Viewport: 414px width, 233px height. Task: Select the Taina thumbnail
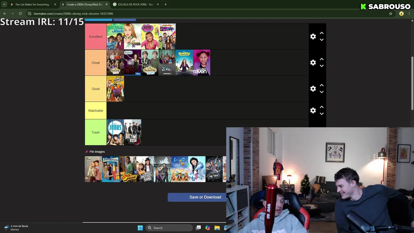click(x=197, y=169)
